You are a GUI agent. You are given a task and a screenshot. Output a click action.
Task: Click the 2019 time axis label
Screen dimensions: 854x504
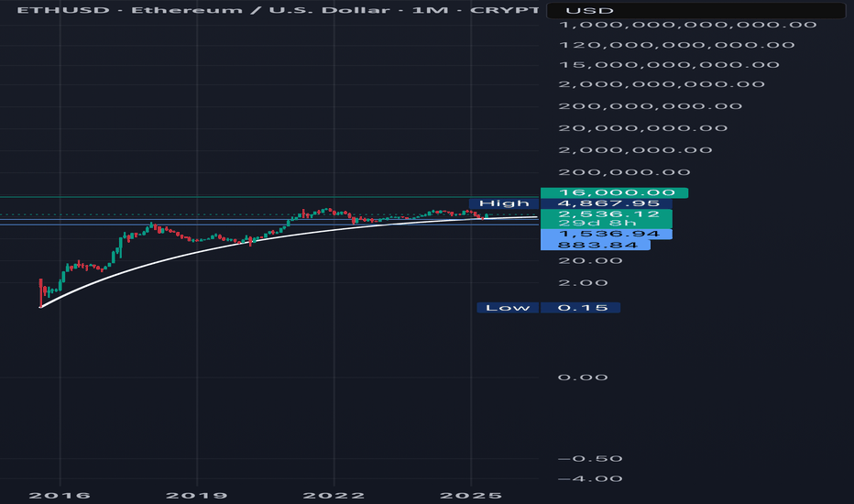coord(197,495)
